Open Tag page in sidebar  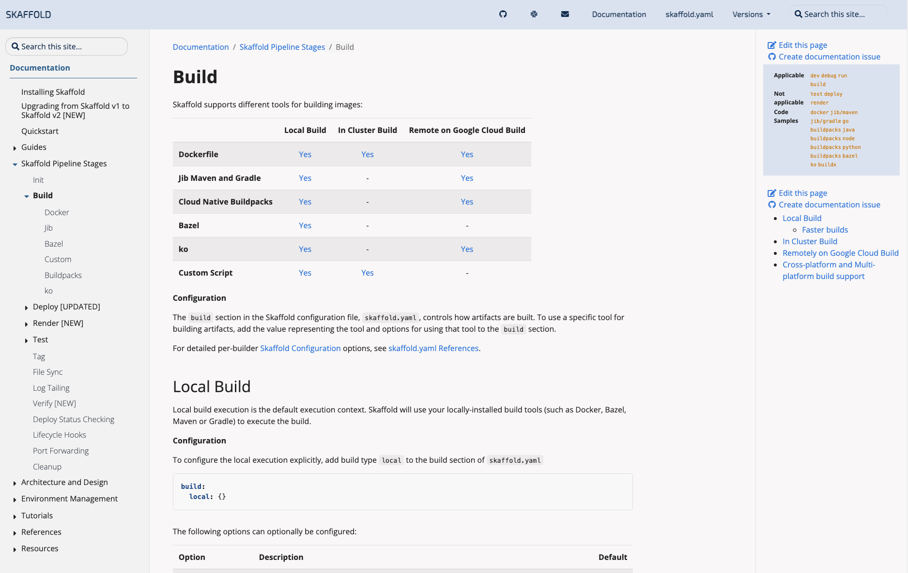click(x=39, y=356)
